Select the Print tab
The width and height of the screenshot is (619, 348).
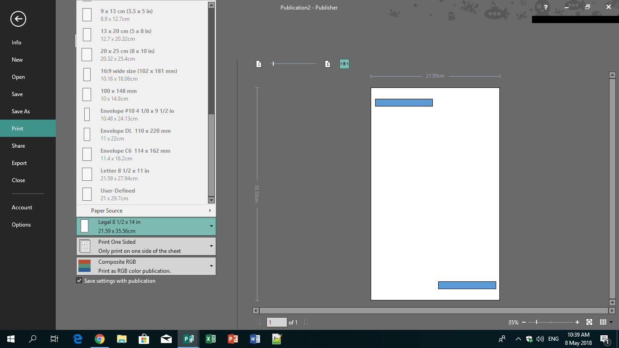[x=28, y=129]
